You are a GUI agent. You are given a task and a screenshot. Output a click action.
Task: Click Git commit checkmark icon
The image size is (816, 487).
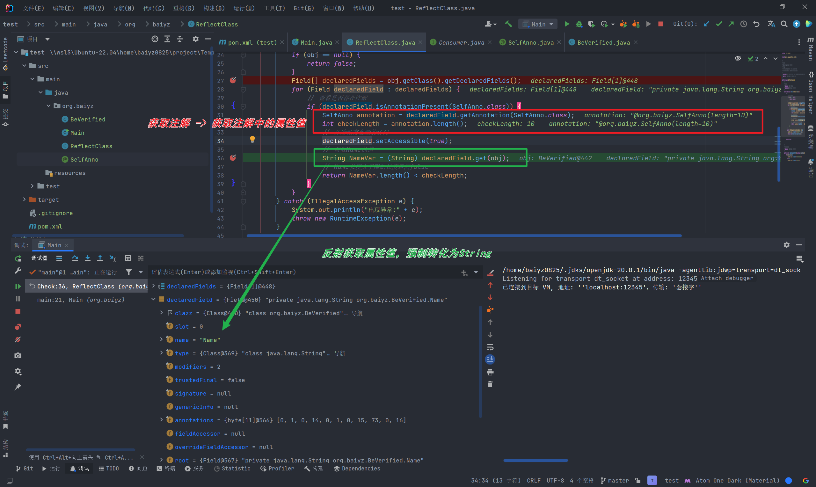pyautogui.click(x=719, y=24)
